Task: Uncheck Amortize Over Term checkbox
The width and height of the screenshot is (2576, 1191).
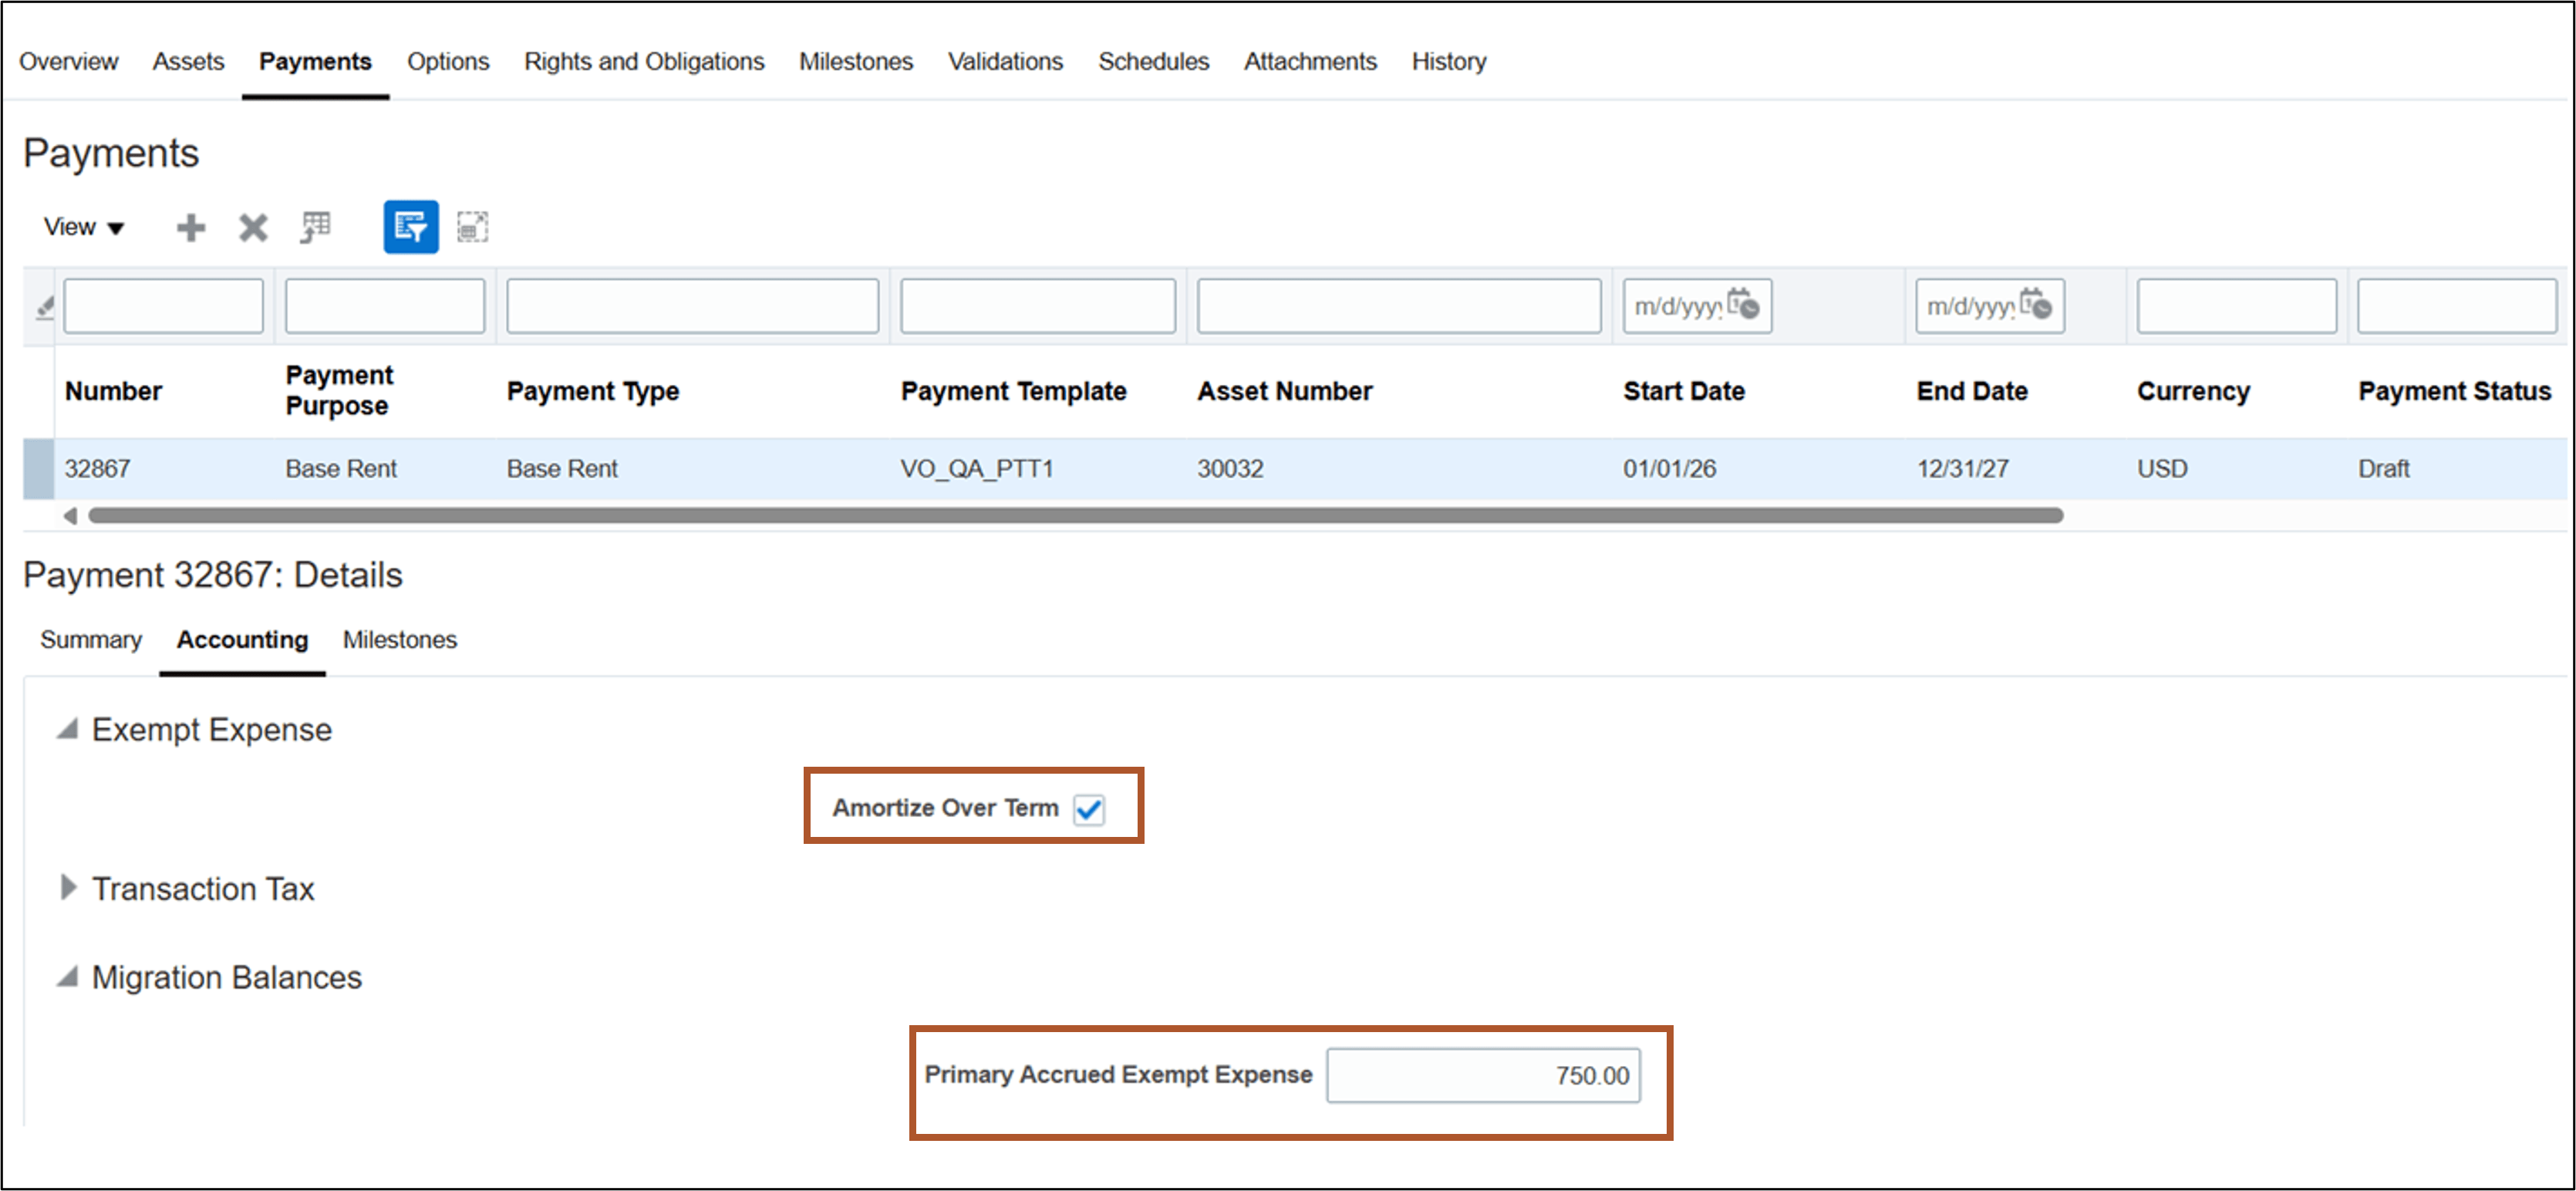Action: 1089,809
